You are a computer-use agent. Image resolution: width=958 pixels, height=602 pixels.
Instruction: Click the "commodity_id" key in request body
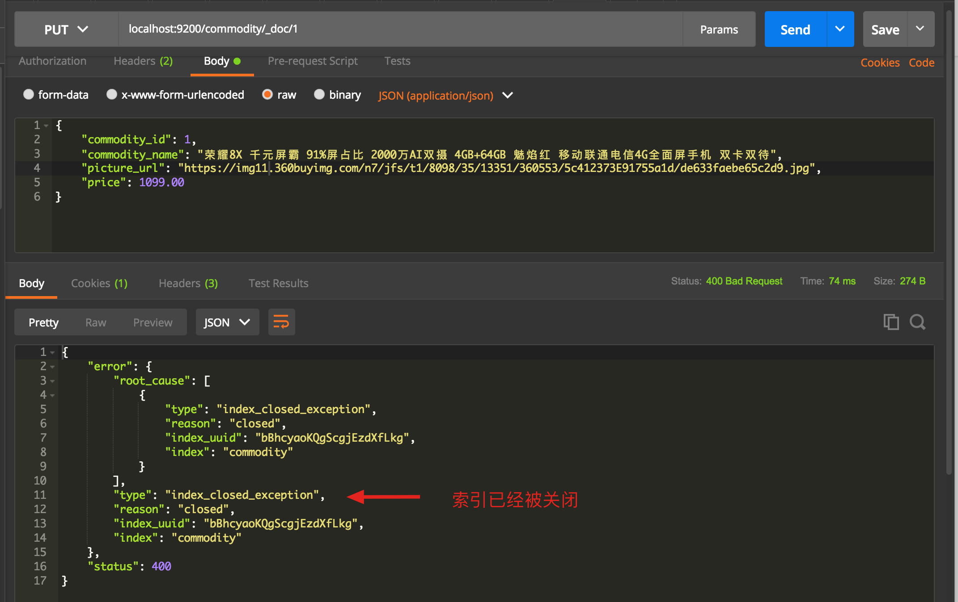(x=126, y=140)
